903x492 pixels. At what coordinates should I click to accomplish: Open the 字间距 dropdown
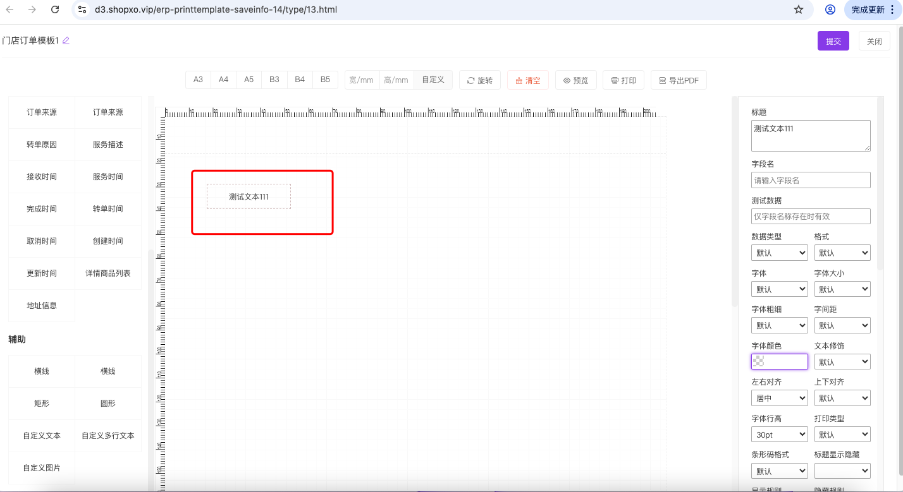(x=842, y=325)
